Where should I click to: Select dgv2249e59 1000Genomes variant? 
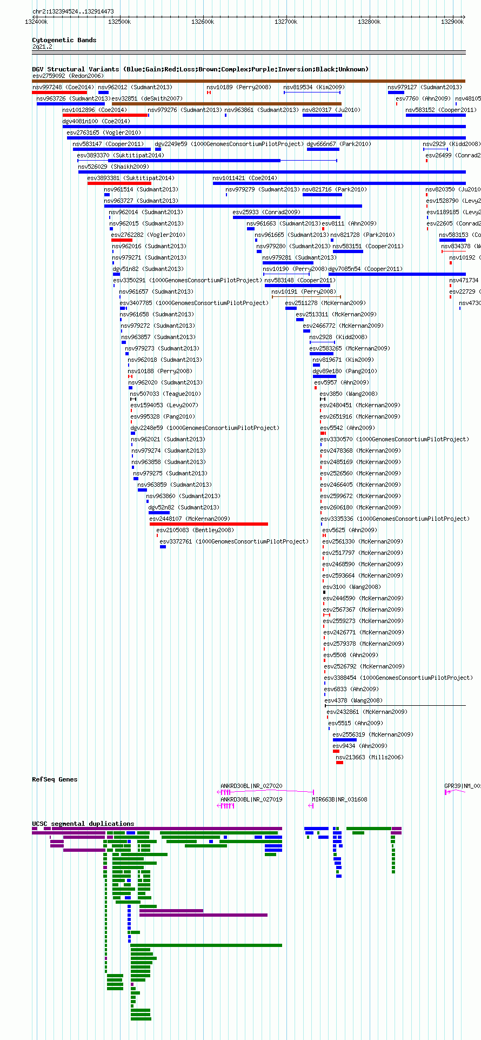[158, 149]
